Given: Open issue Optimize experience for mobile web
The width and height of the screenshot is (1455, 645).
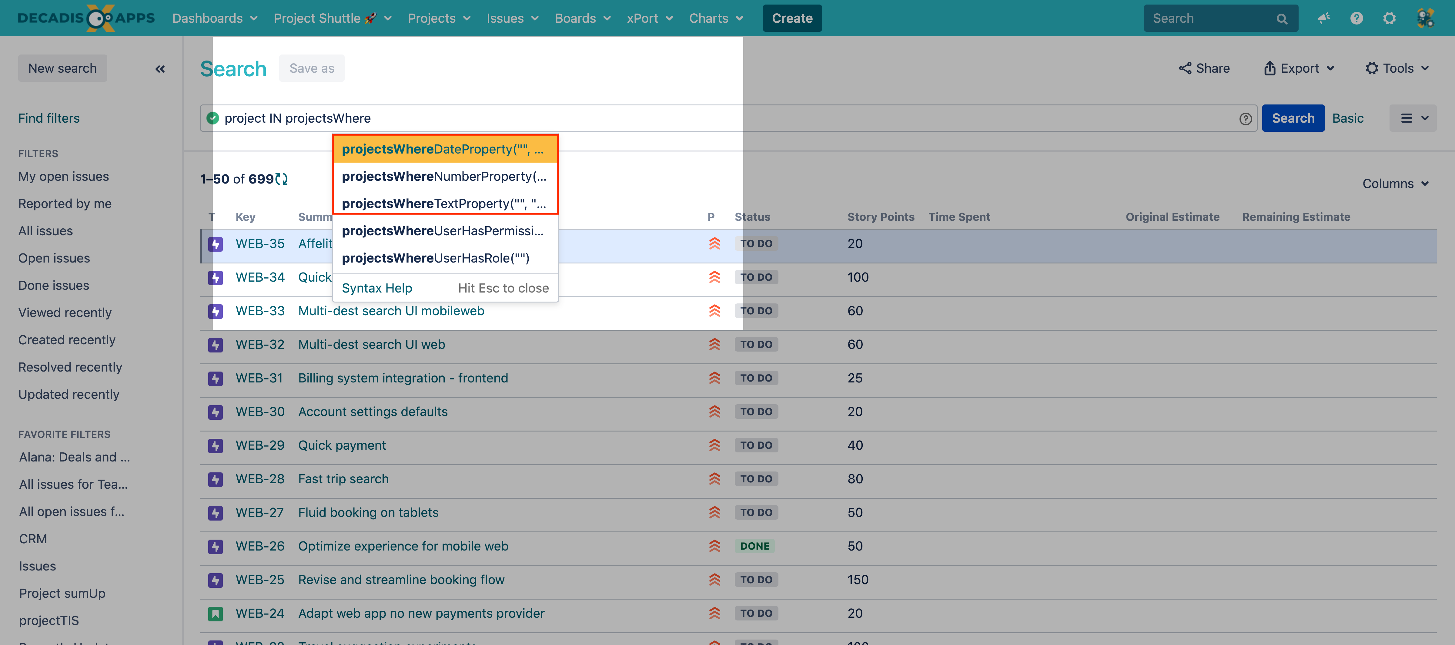Looking at the screenshot, I should (403, 546).
